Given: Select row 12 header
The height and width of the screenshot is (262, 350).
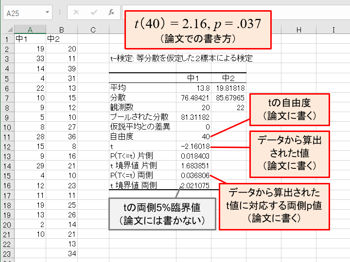Looking at the screenshot, I should tap(7, 146).
